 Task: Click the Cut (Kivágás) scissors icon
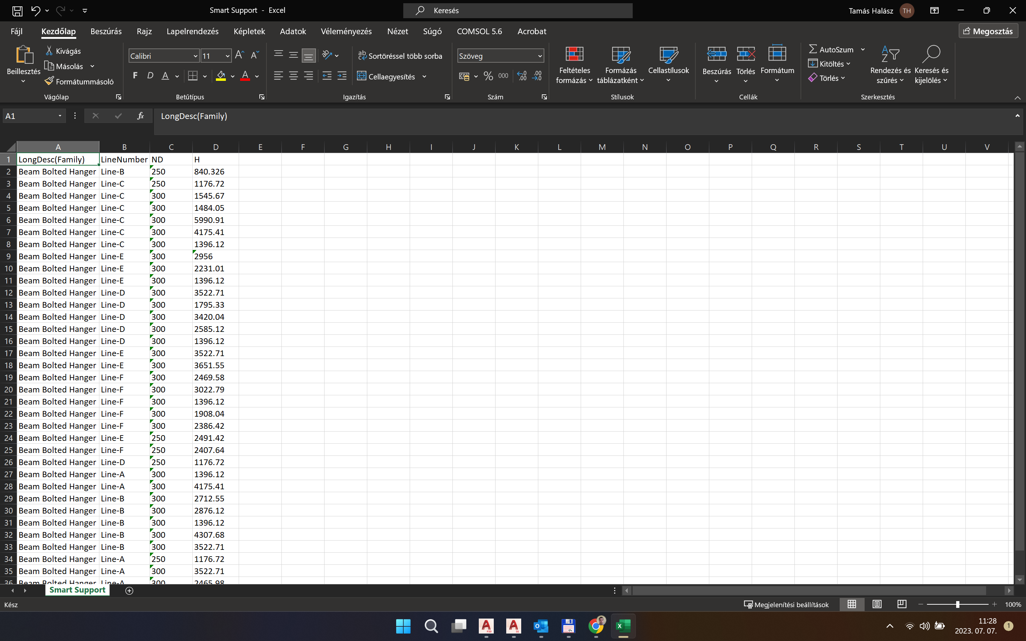tap(49, 51)
